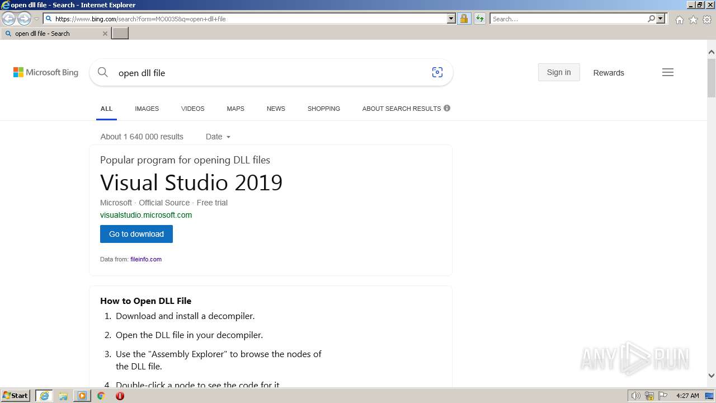The height and width of the screenshot is (403, 716).
Task: Open the Windows Start button
Action: pos(16,396)
